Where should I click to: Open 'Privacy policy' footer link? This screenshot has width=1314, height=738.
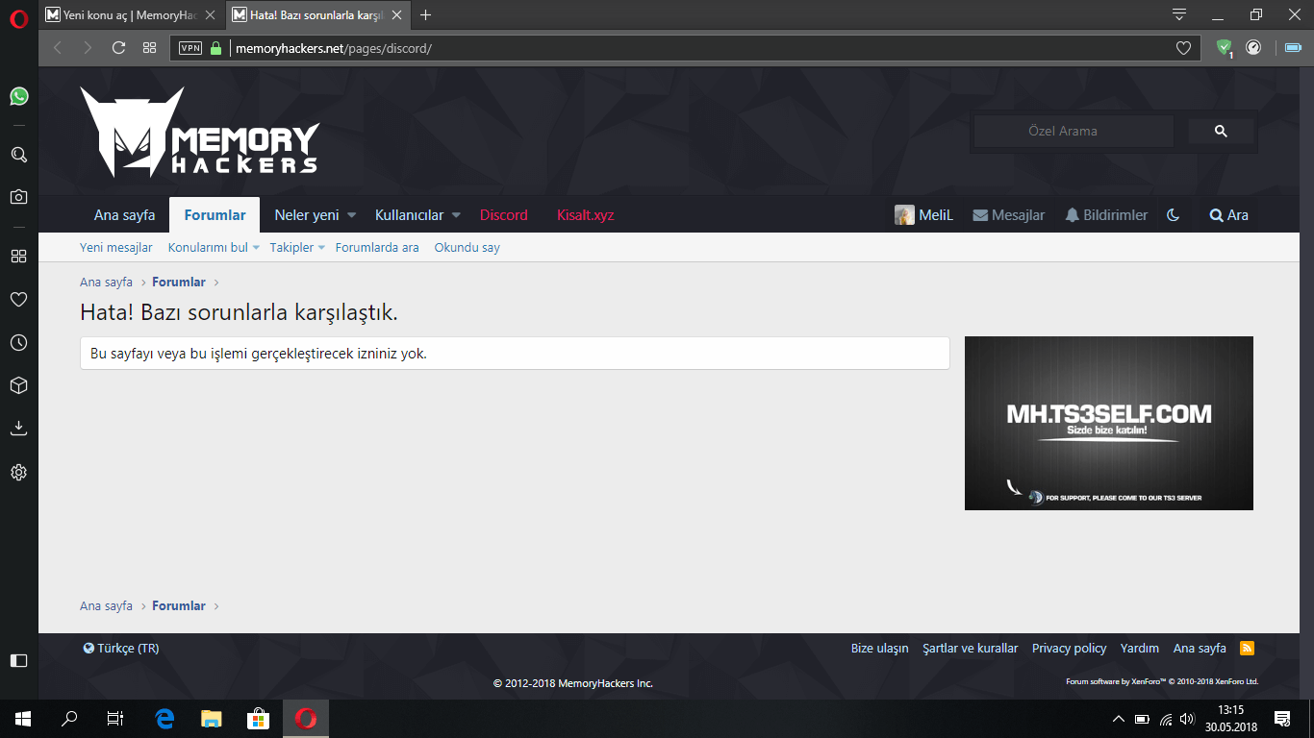pyautogui.click(x=1069, y=648)
